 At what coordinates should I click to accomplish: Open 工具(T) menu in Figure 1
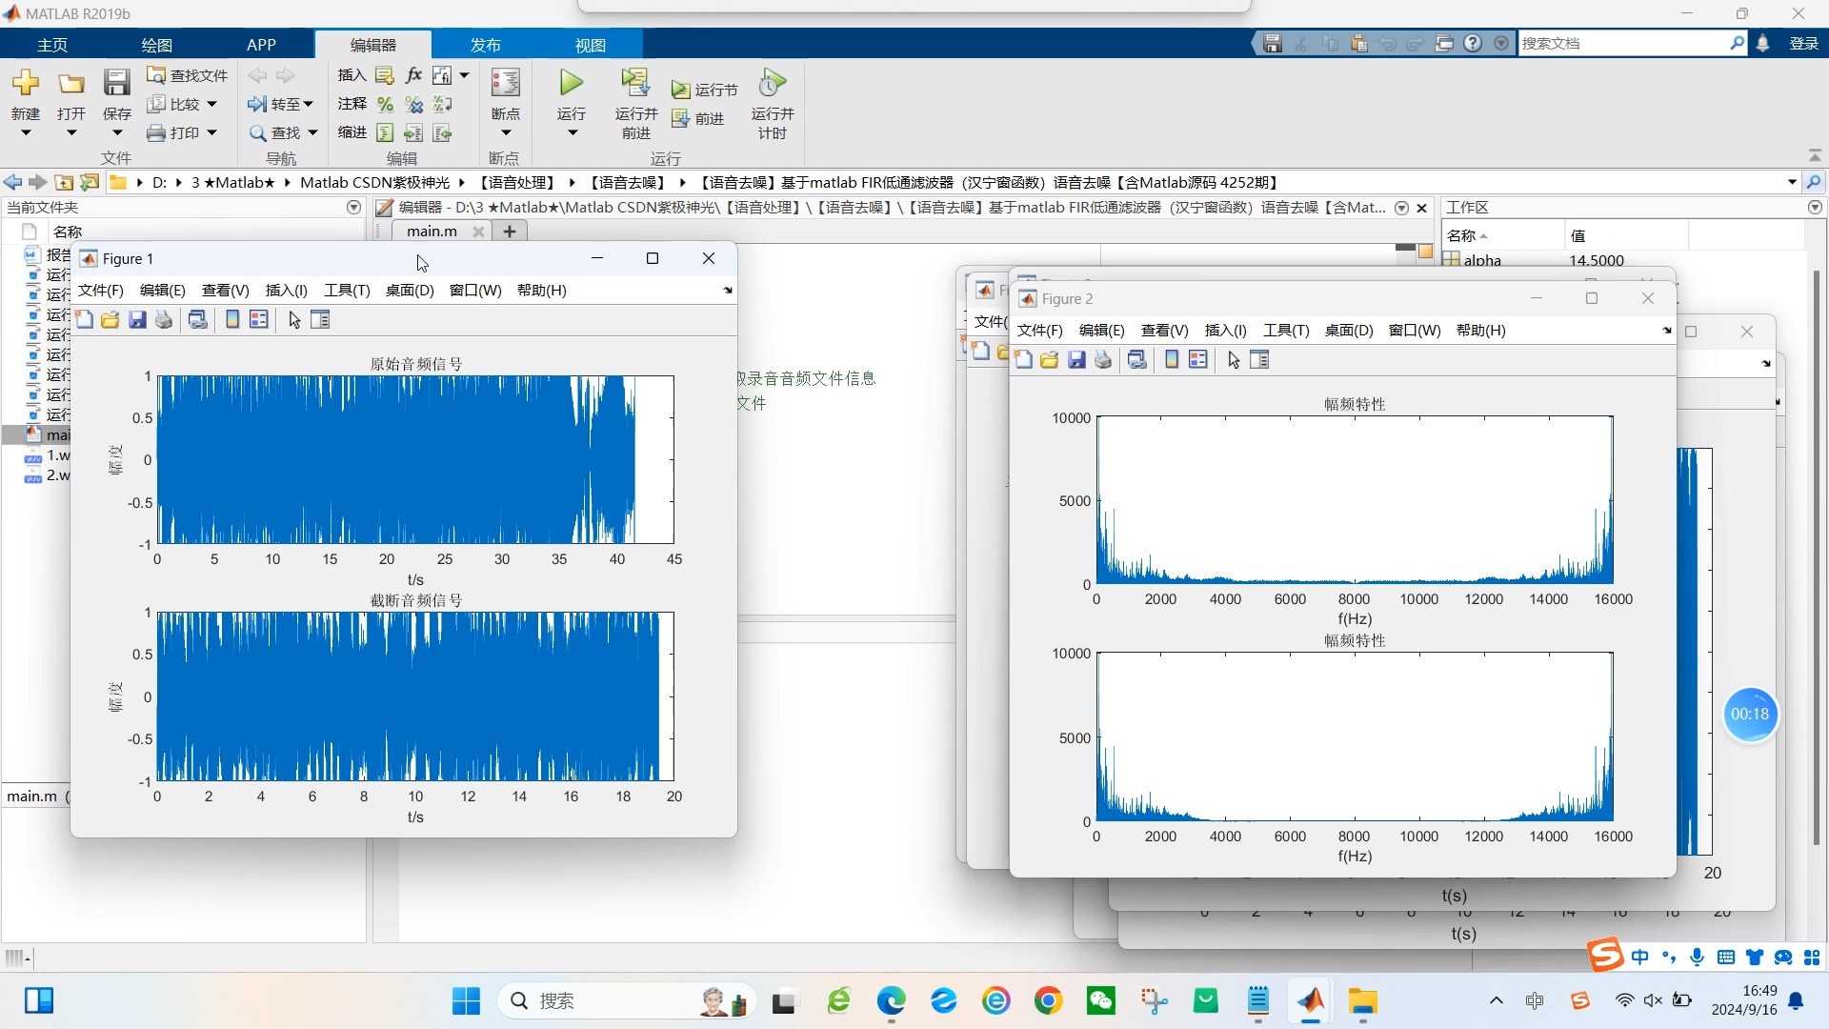click(347, 291)
